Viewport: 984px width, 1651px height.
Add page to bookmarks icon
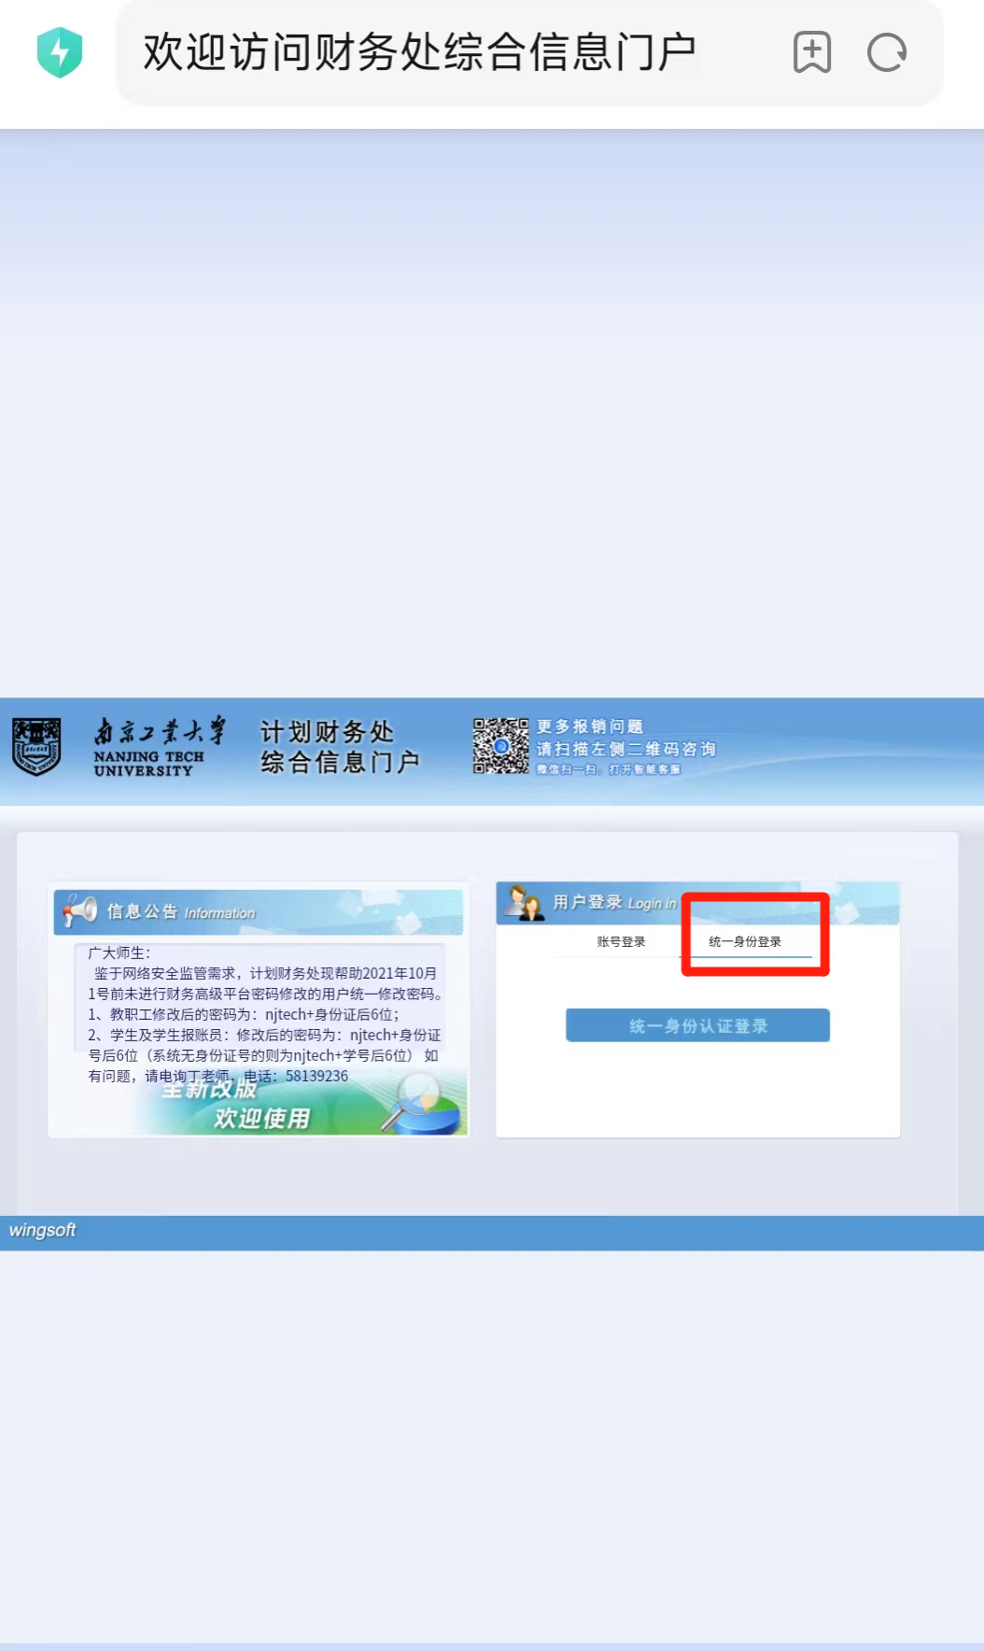point(812,52)
